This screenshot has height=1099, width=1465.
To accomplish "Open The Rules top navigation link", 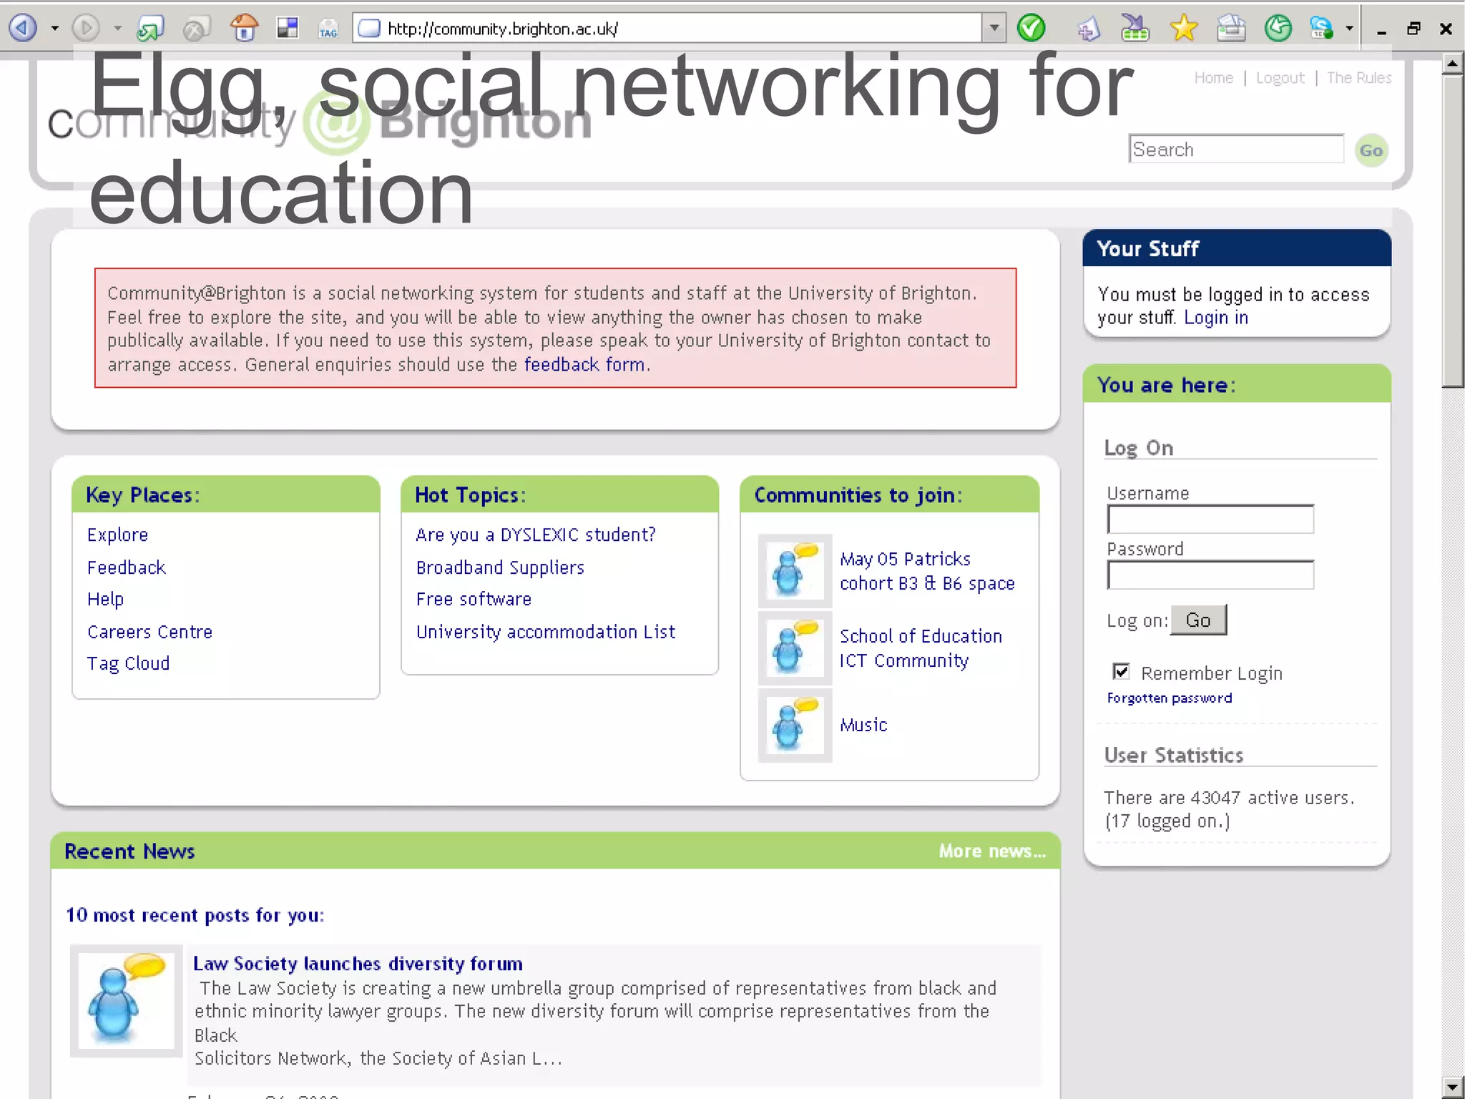I will point(1358,78).
